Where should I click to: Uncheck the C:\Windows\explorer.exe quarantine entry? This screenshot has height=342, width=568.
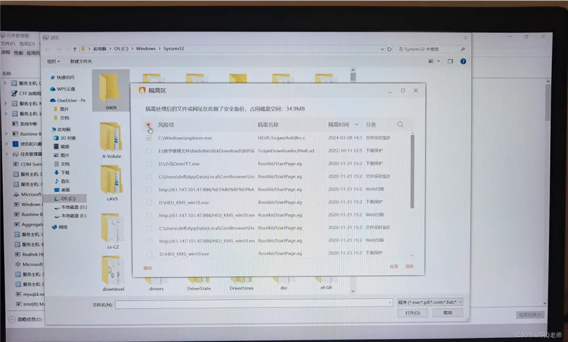(x=148, y=138)
